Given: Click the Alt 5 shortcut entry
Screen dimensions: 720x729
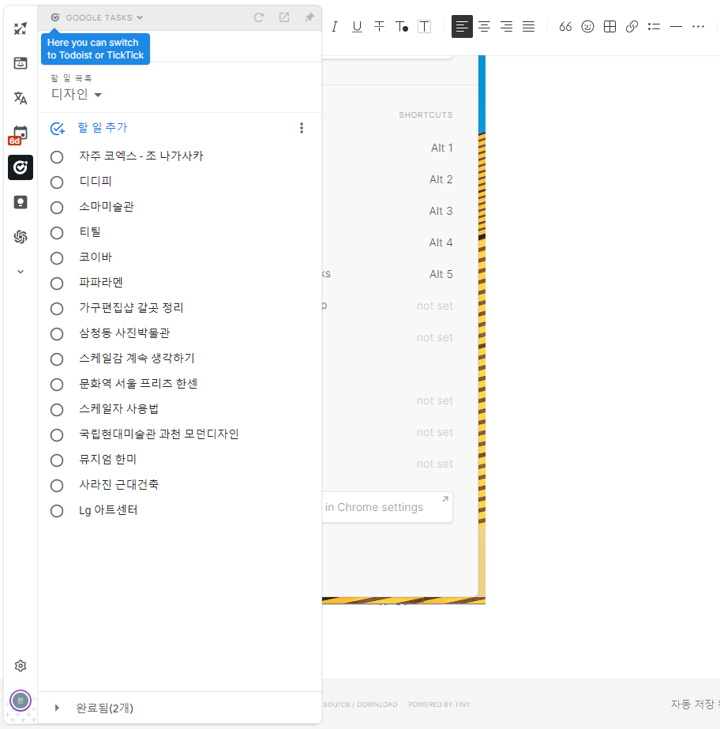Looking at the screenshot, I should [x=441, y=274].
